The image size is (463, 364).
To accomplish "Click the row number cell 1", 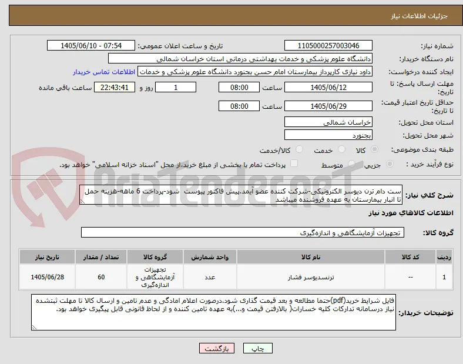I will click(444, 277).
